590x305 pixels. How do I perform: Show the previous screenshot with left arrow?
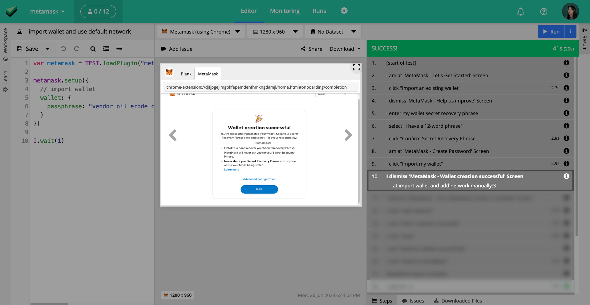click(x=173, y=135)
